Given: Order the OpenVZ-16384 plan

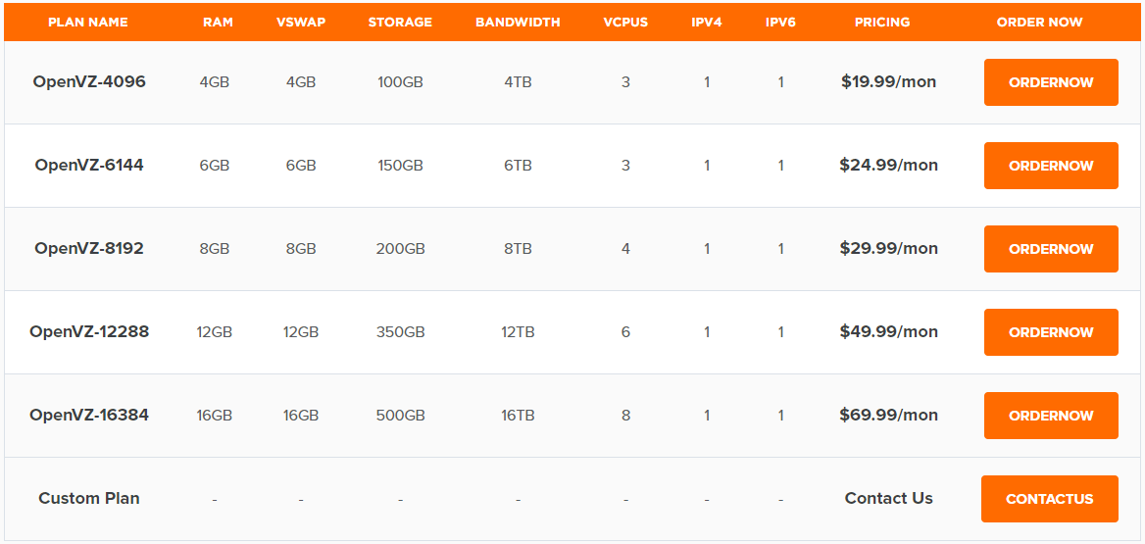Looking at the screenshot, I should [1051, 416].
